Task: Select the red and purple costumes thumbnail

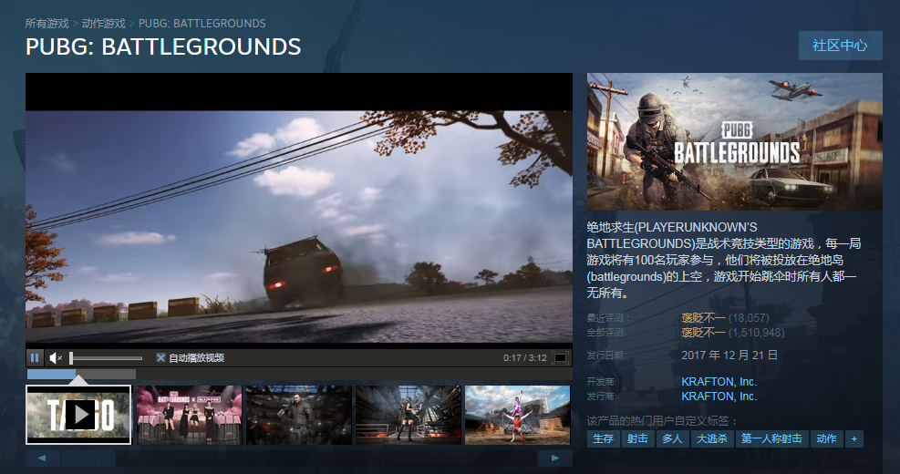Action: click(517, 415)
